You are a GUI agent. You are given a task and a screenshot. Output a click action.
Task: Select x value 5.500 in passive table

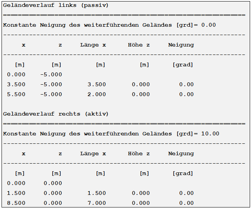(x=16, y=94)
